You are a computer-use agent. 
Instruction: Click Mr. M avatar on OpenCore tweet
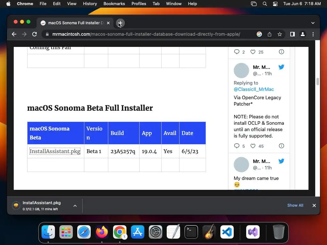(241, 71)
